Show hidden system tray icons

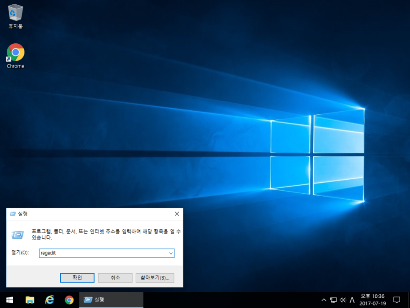[x=324, y=300]
